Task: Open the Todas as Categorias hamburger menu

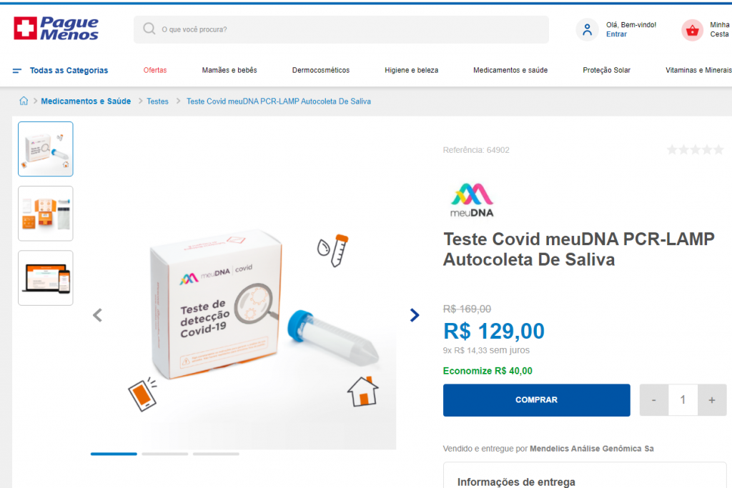Action: pyautogui.click(x=17, y=71)
